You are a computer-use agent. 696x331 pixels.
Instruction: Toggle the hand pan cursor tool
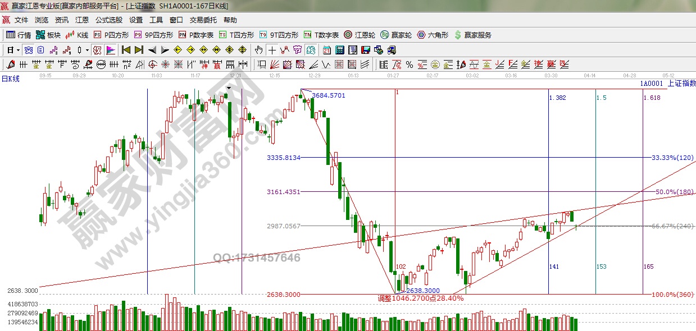[259, 50]
